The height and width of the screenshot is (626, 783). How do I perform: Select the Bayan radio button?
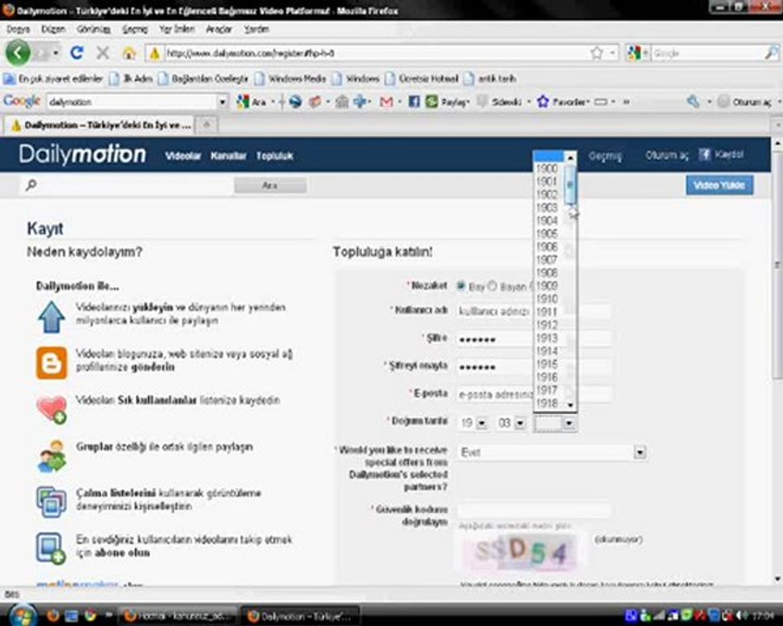(492, 286)
